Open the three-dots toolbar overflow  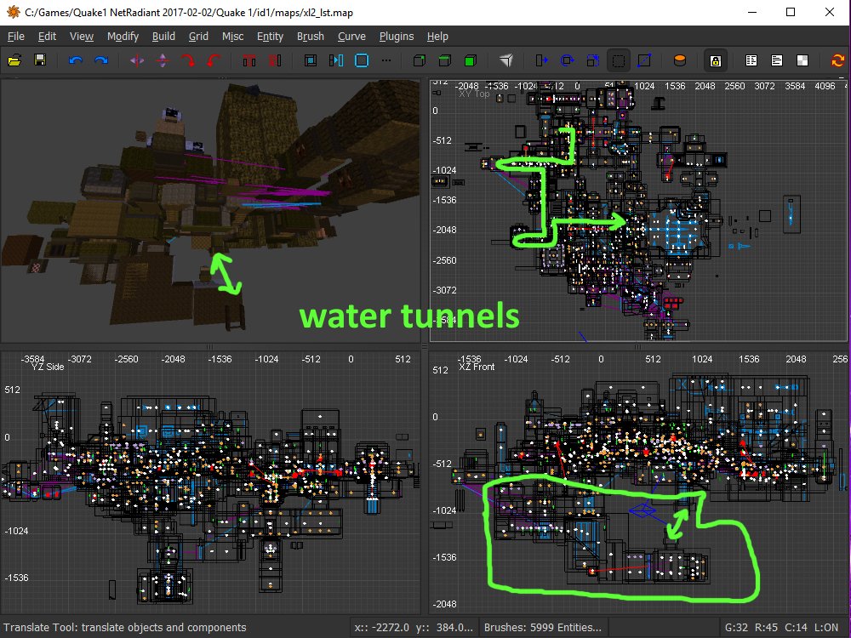click(386, 60)
